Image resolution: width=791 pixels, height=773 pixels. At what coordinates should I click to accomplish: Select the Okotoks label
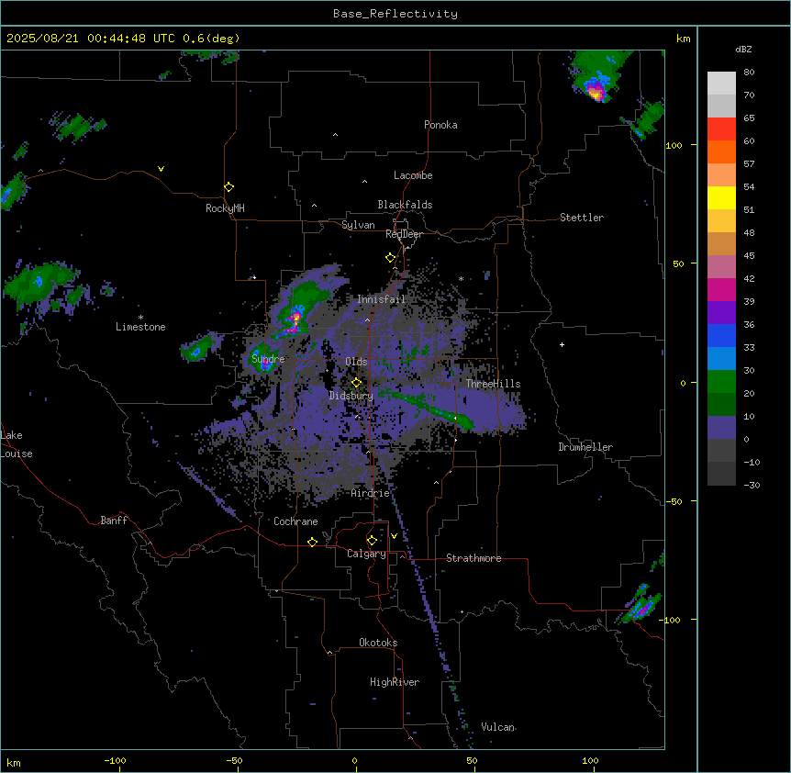click(378, 643)
